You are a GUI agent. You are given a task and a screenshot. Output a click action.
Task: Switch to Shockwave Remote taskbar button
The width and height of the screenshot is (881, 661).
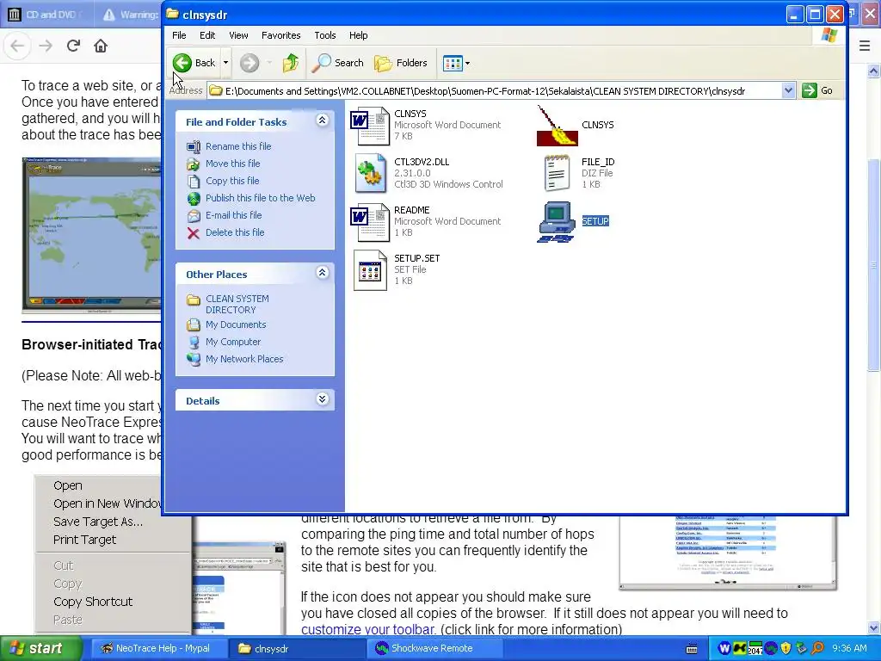(x=437, y=649)
